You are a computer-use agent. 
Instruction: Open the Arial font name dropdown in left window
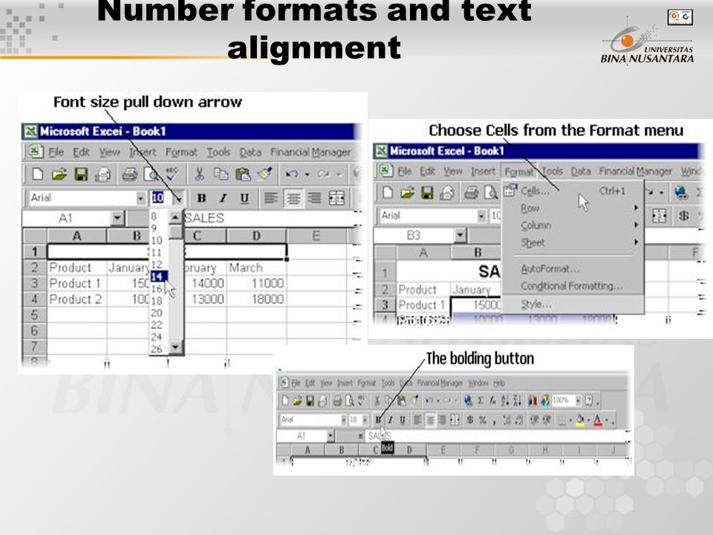click(140, 198)
